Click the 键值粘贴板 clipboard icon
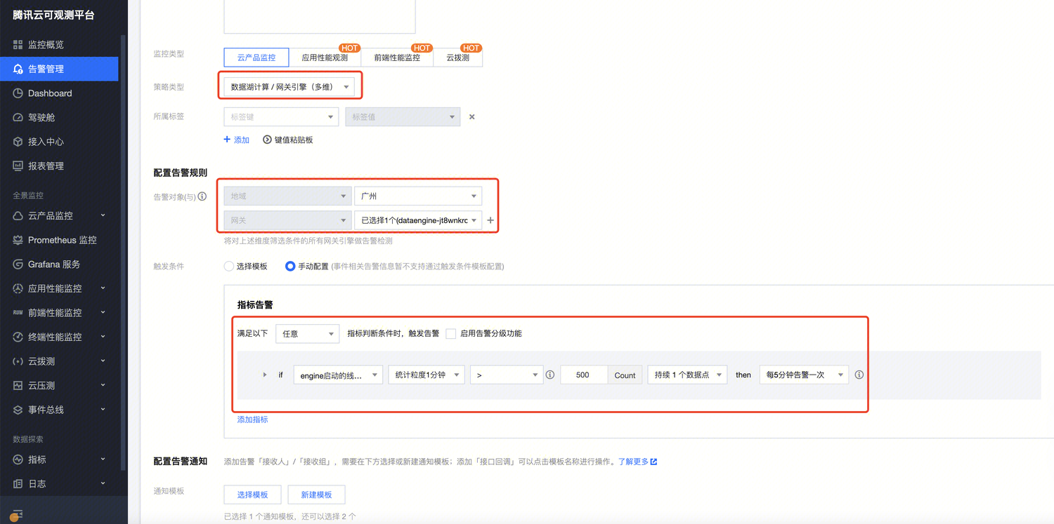 (x=267, y=140)
